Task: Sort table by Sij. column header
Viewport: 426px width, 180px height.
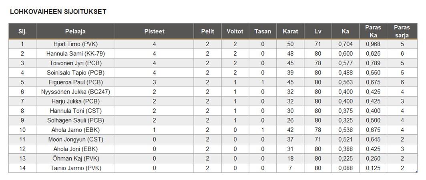Action: (22, 31)
